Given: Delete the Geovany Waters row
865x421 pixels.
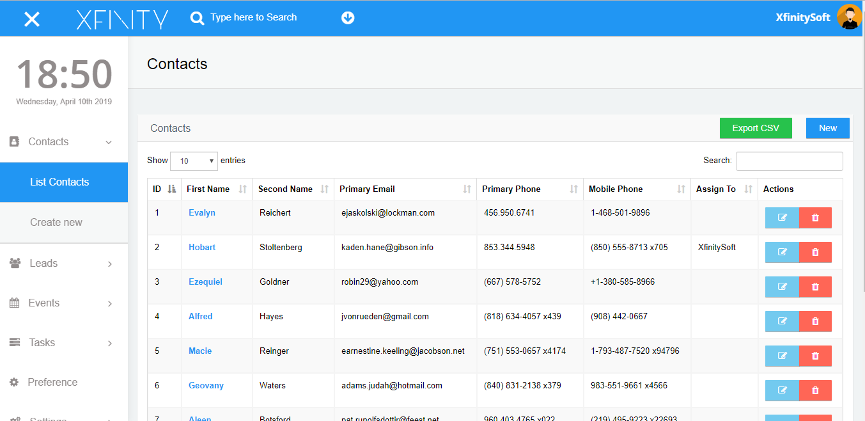Looking at the screenshot, I should (815, 390).
